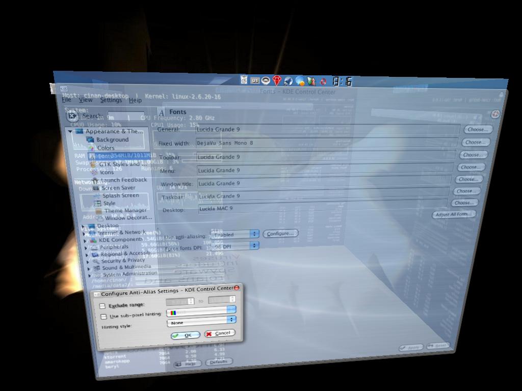The height and width of the screenshot is (391, 522).
Task: Click the Launch Feedback module icon
Action: tap(95, 180)
